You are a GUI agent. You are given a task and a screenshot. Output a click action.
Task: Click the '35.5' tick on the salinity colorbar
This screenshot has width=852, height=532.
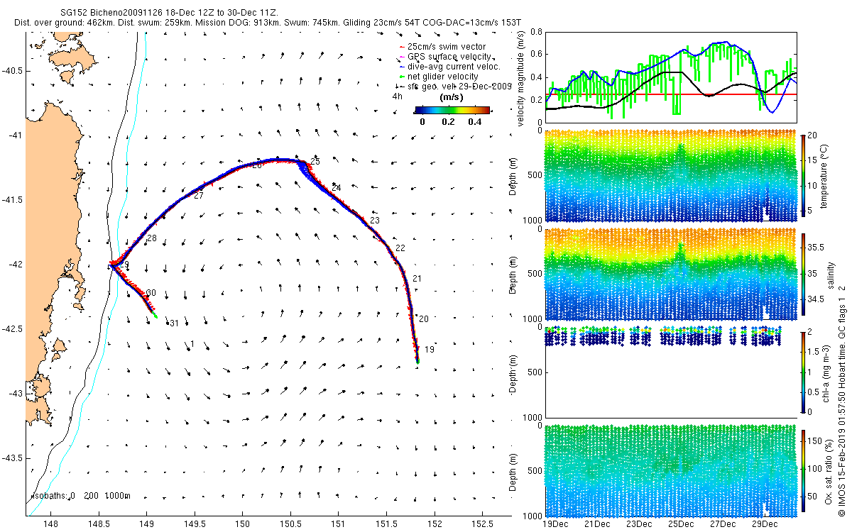[x=817, y=248]
